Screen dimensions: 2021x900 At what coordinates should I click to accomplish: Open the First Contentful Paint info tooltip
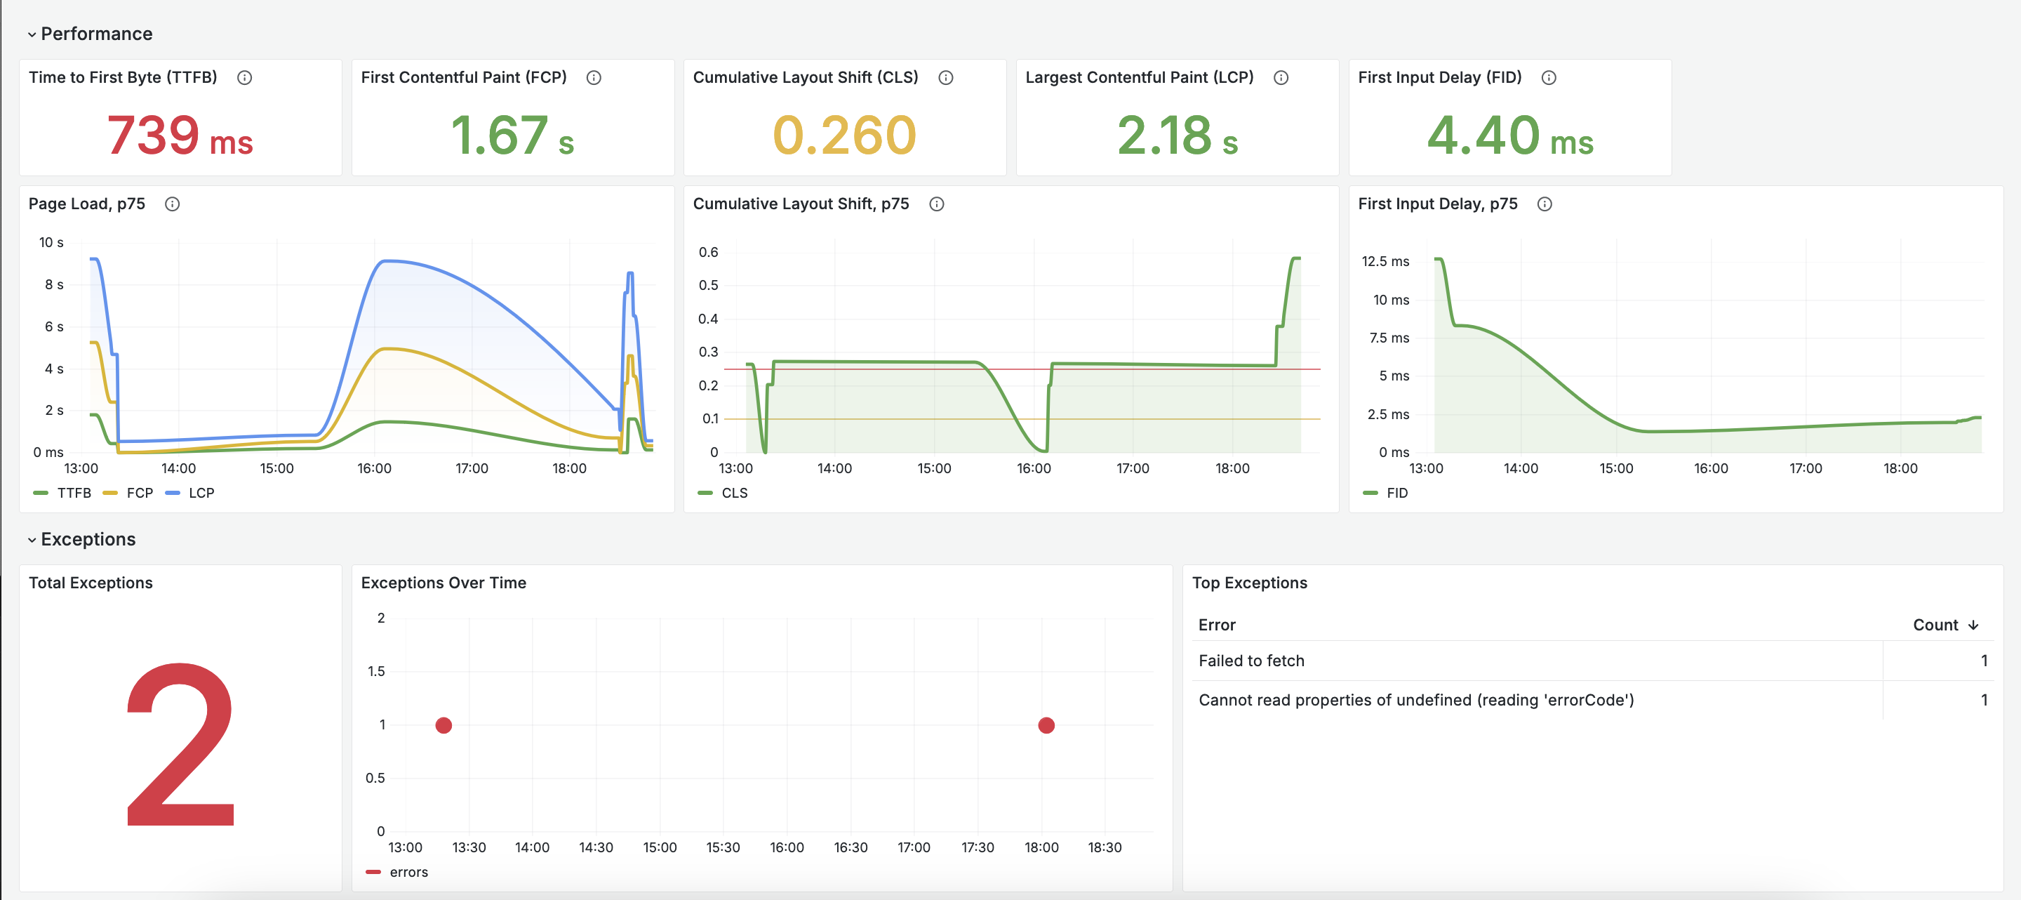pos(594,77)
